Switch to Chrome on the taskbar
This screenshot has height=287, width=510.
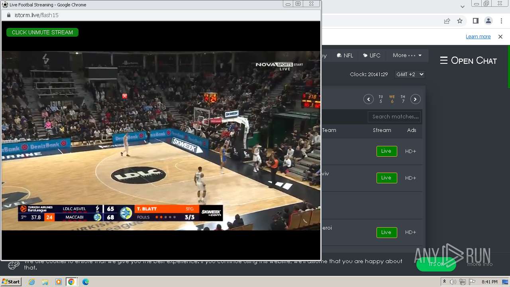point(71,282)
